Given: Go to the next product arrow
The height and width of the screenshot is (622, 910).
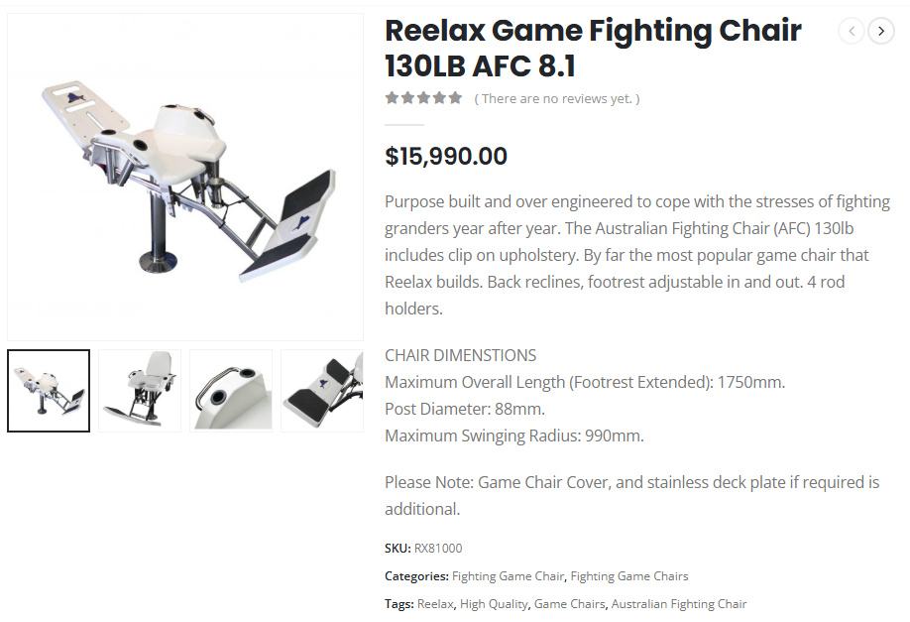Looking at the screenshot, I should click(881, 31).
